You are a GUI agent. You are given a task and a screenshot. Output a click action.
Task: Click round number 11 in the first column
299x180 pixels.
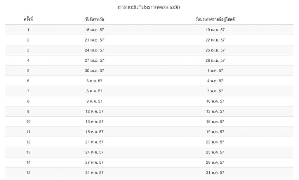(28, 132)
